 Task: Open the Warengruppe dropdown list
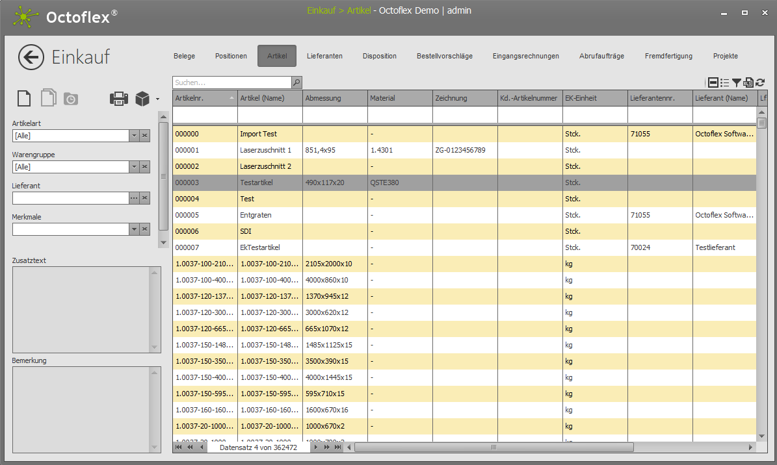134,167
